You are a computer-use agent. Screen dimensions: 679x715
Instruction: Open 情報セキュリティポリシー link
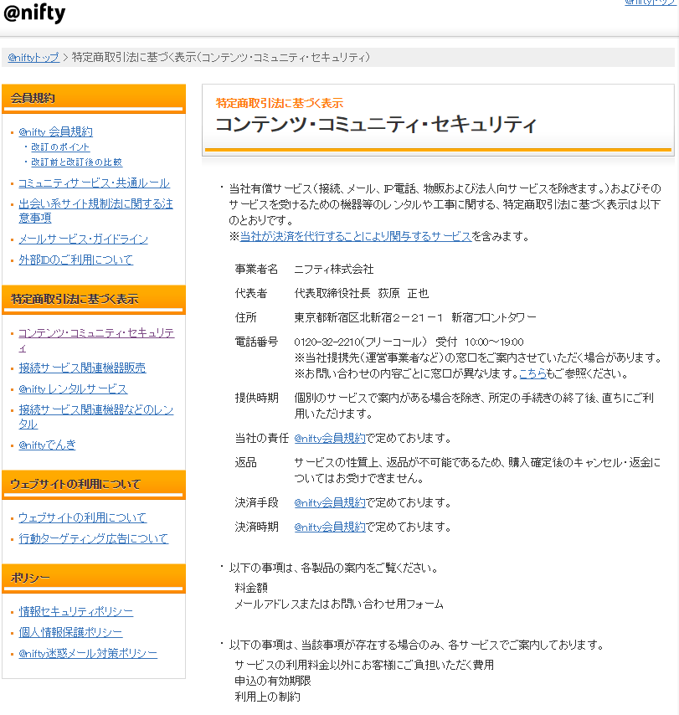coord(75,612)
